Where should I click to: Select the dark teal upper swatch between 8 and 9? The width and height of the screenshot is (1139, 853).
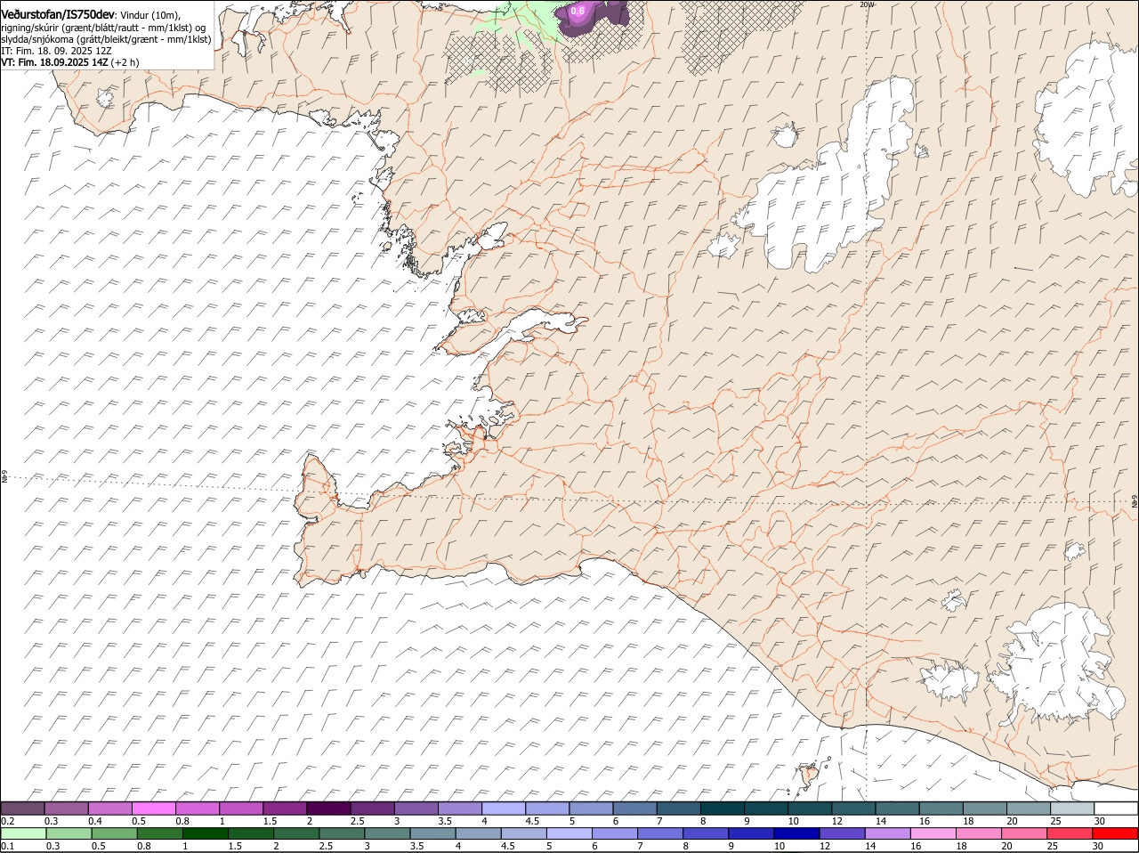click(723, 808)
